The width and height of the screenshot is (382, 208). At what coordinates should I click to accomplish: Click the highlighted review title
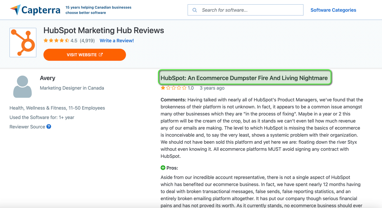coord(244,78)
